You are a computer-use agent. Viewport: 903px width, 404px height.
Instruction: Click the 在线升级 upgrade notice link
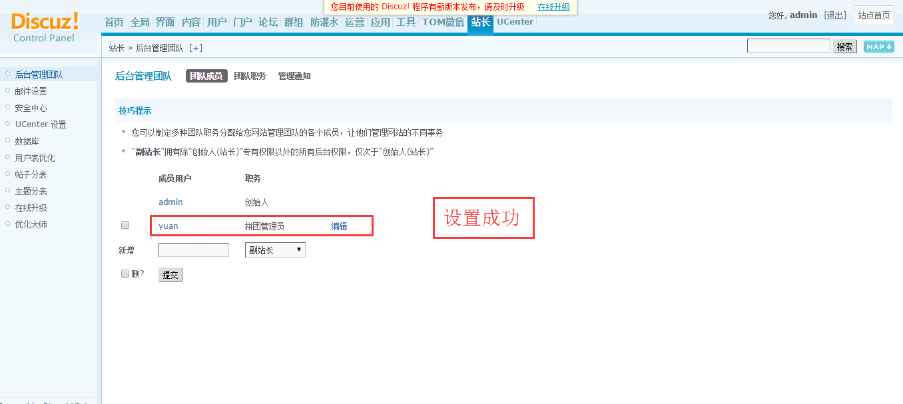point(553,7)
